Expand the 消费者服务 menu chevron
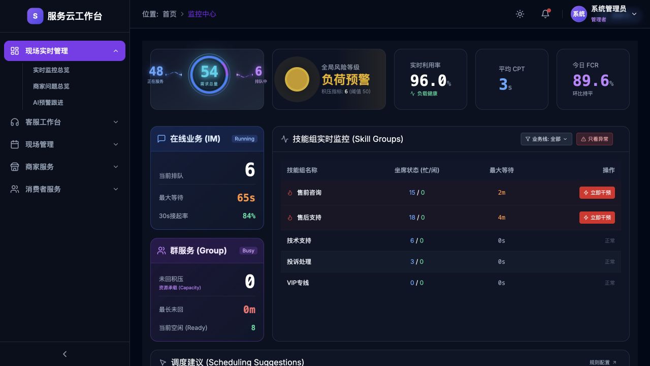Screen dimensions: 650x366 point(116,189)
